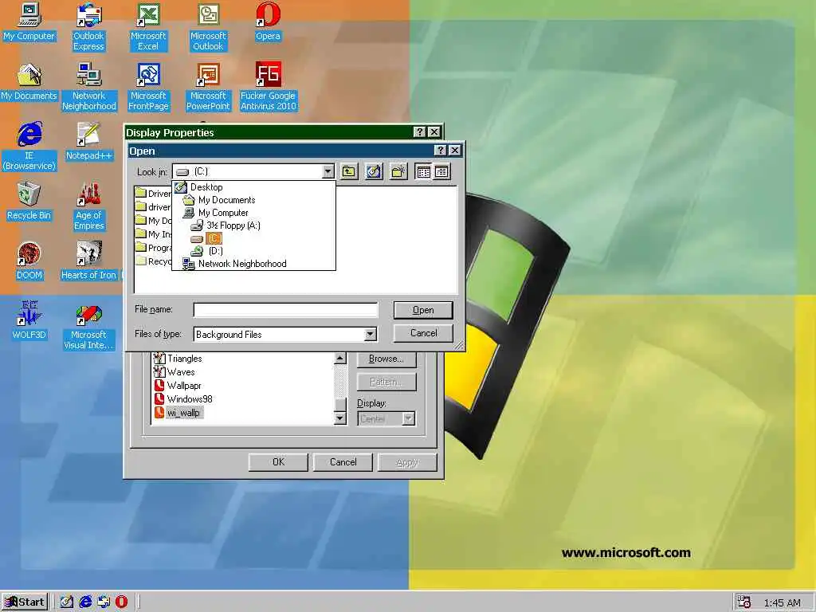Choose My Documents in Look in list
Image resolution: width=816 pixels, height=612 pixels.
click(254, 200)
